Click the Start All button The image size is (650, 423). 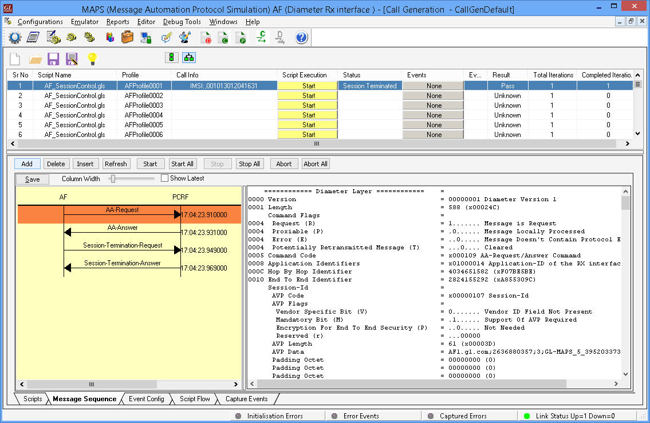tap(182, 164)
